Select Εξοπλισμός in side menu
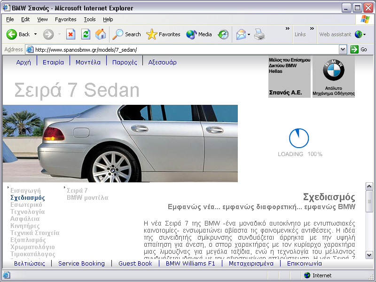 [x=28, y=240]
